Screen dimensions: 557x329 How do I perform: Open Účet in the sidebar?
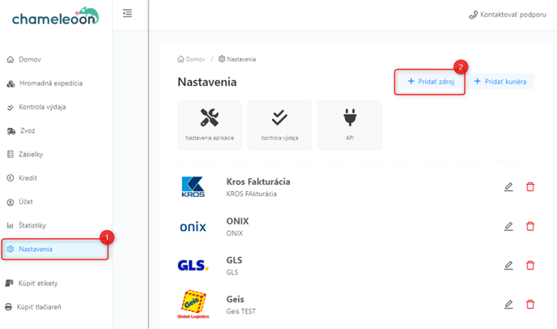(20, 202)
